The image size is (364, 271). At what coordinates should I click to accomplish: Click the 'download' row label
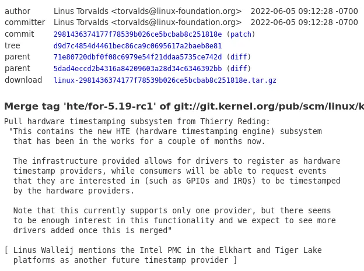pos(23,80)
